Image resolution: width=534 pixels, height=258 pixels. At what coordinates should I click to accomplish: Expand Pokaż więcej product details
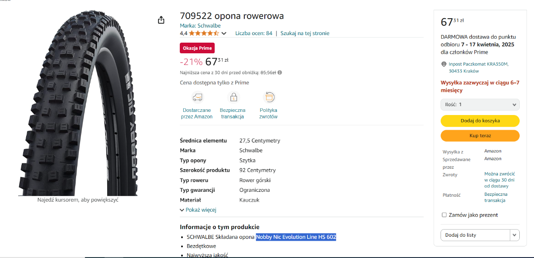pos(198,210)
